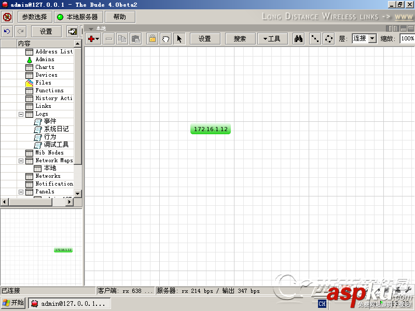Click the third pane layout icon
Image resolution: width=415 pixels, height=311 pixels.
(x=404, y=29)
